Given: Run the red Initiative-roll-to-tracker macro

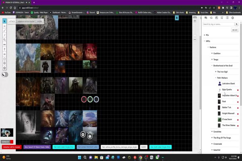Looking at the screenshot, I should pos(12,147).
